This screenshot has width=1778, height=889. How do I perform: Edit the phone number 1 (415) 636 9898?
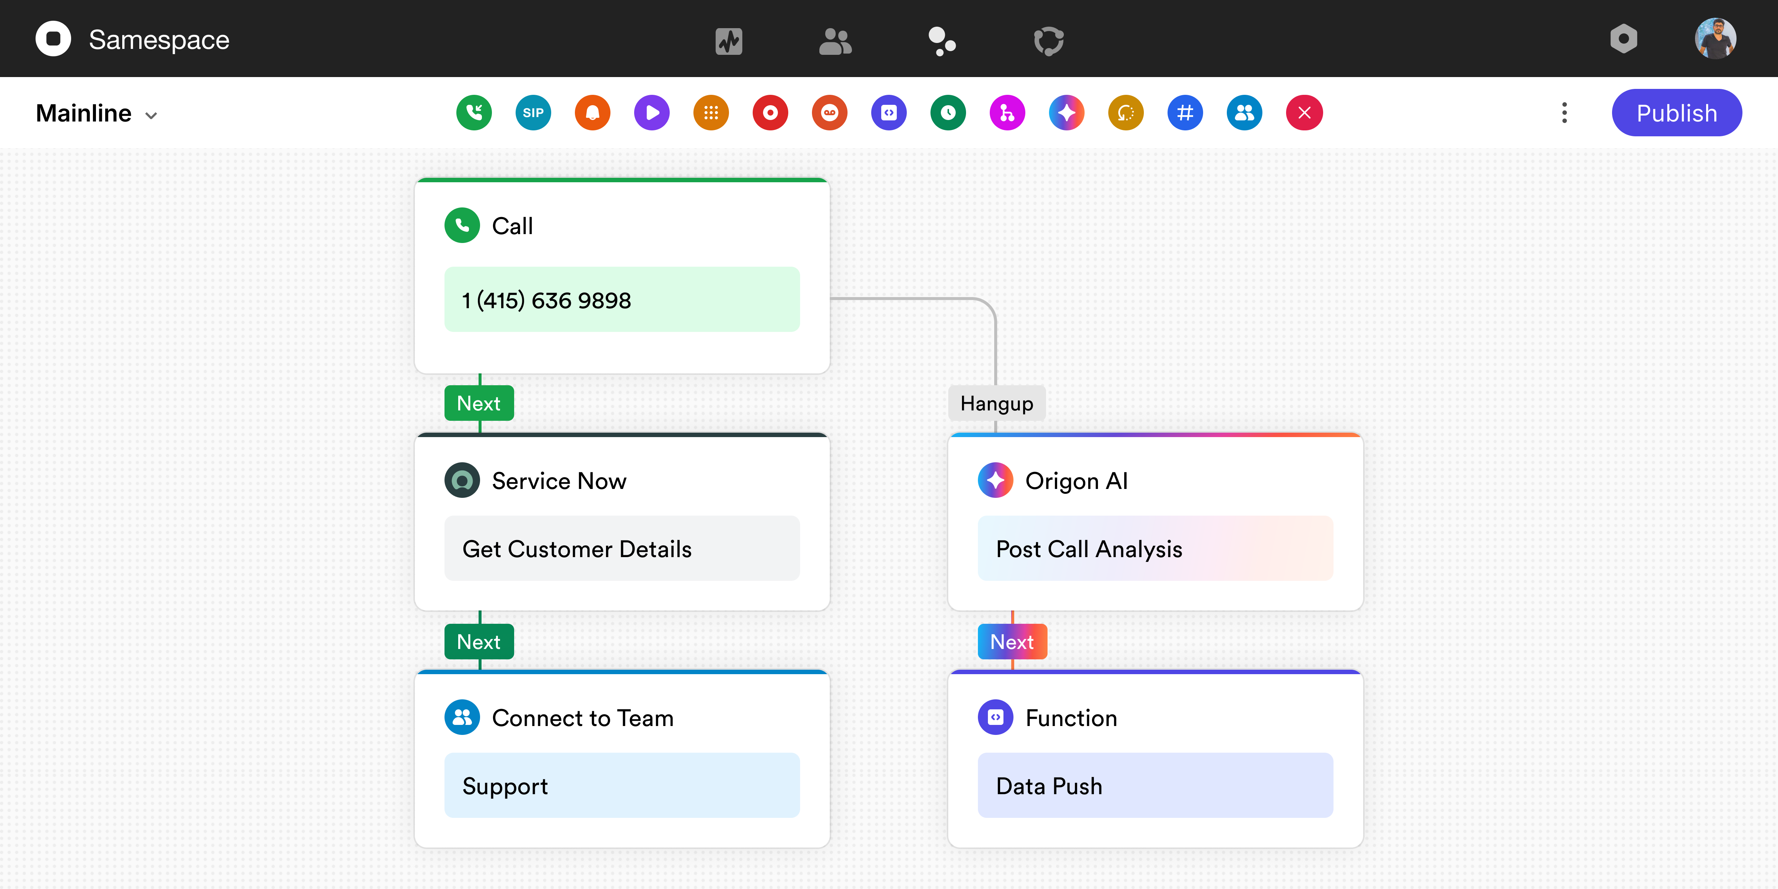(x=621, y=300)
